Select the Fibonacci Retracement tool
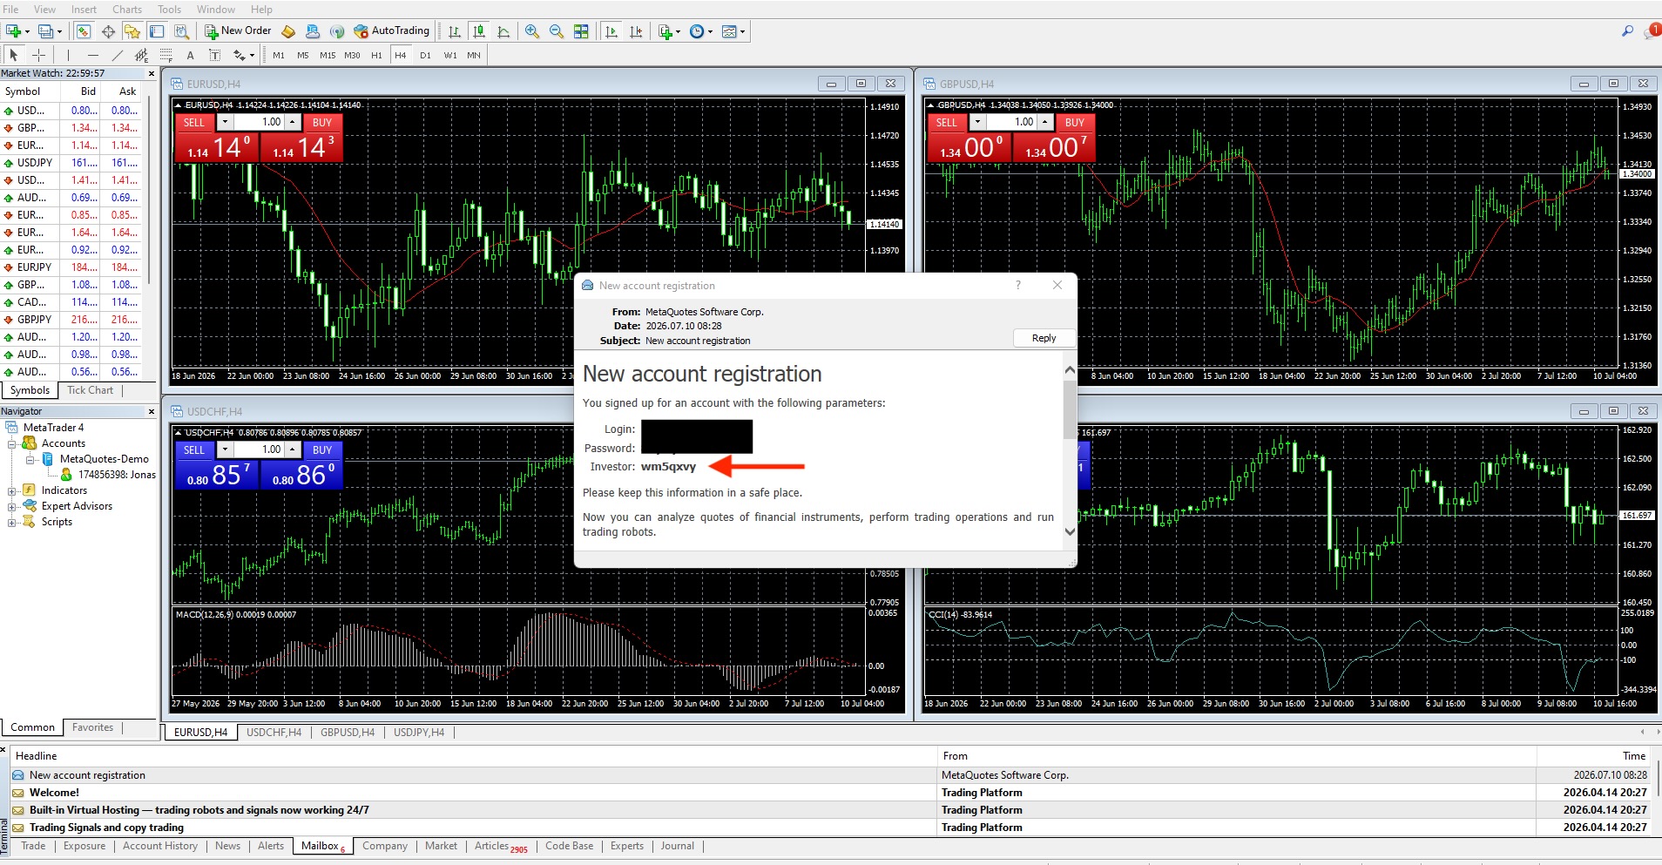This screenshot has height=865, width=1662. (x=166, y=55)
